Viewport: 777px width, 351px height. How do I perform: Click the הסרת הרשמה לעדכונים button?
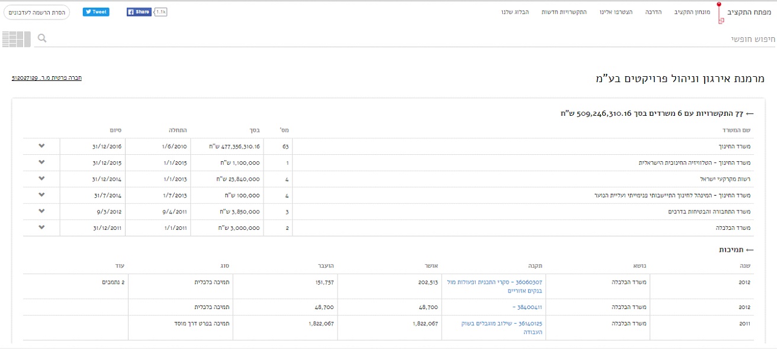click(x=37, y=12)
